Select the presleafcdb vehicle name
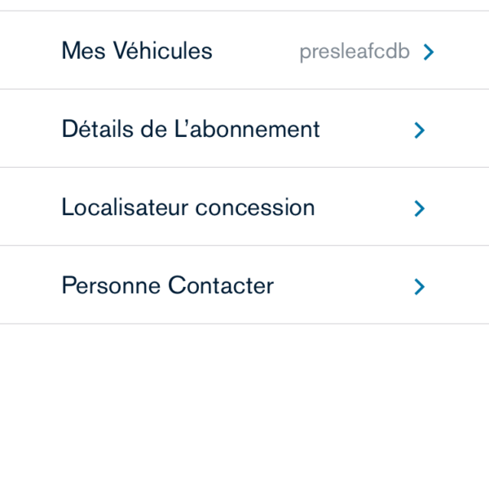This screenshot has height=489, width=489. tap(354, 52)
